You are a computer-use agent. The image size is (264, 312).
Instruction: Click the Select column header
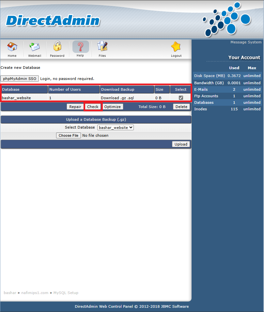coord(181,89)
